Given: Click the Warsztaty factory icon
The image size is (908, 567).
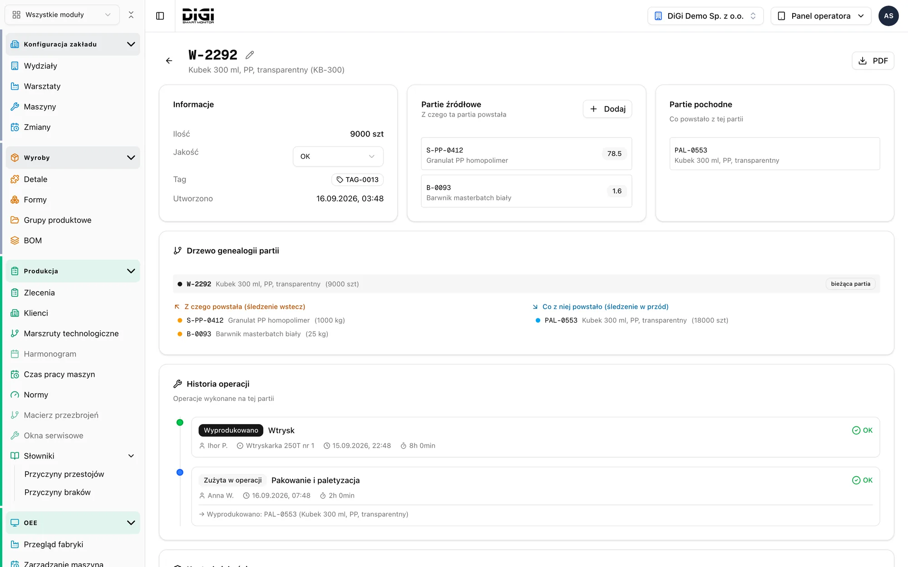Looking at the screenshot, I should coord(15,86).
